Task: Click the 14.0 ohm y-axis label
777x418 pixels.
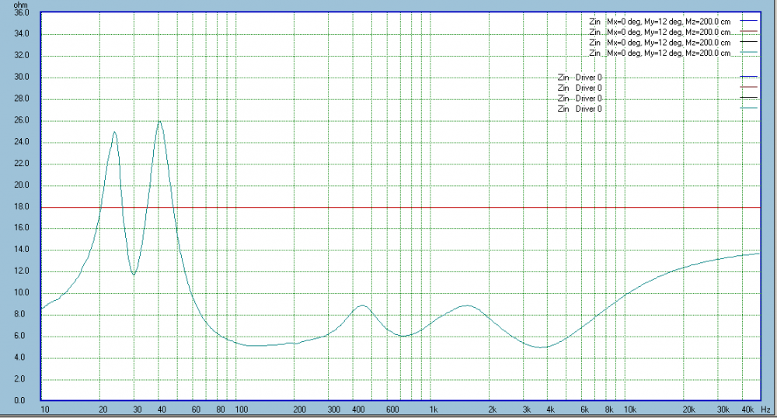Action: tap(21, 250)
